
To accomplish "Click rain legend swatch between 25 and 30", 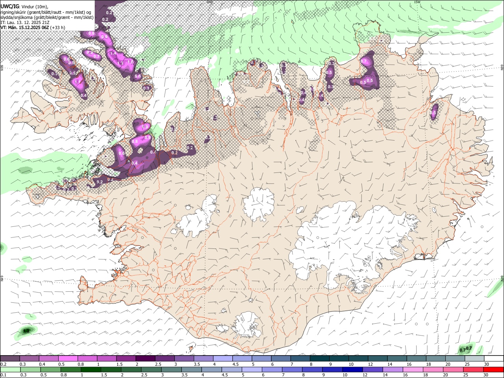I will click(474, 369).
